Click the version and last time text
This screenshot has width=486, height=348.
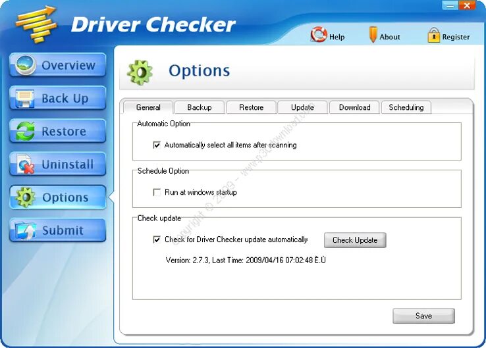pos(246,260)
